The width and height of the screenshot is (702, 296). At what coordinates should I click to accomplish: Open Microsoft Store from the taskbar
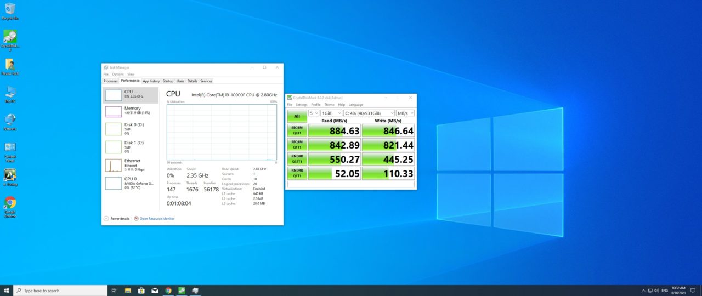[x=141, y=291]
